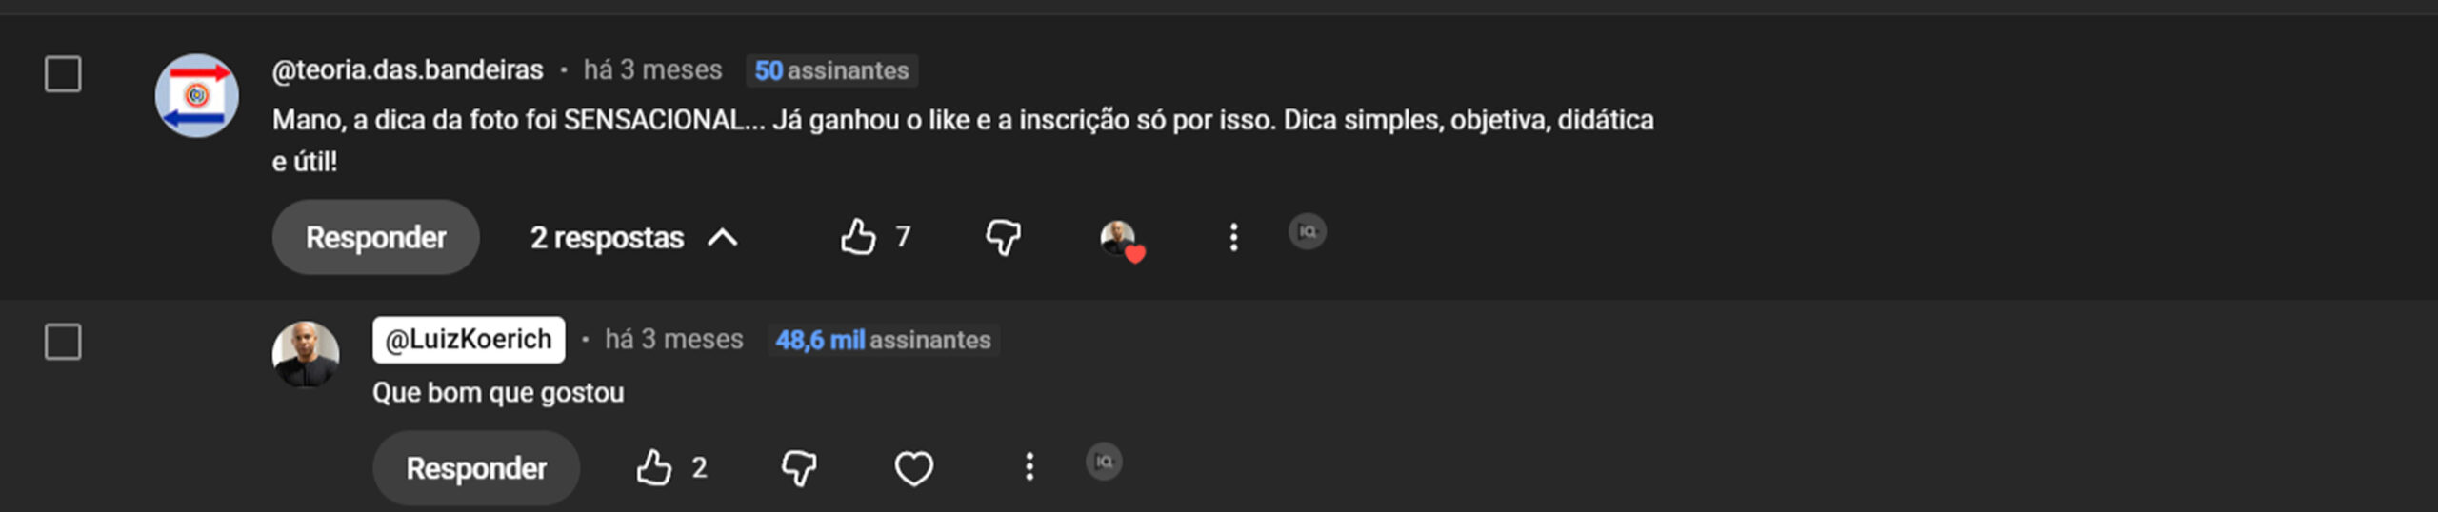The image size is (2438, 512).
Task: Click the IQ badge on LuizKoerich reply
Action: [1104, 462]
